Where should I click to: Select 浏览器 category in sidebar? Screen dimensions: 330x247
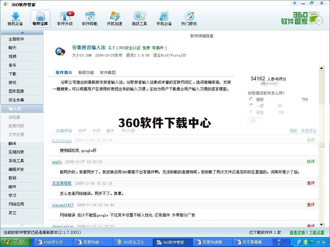click(22, 117)
